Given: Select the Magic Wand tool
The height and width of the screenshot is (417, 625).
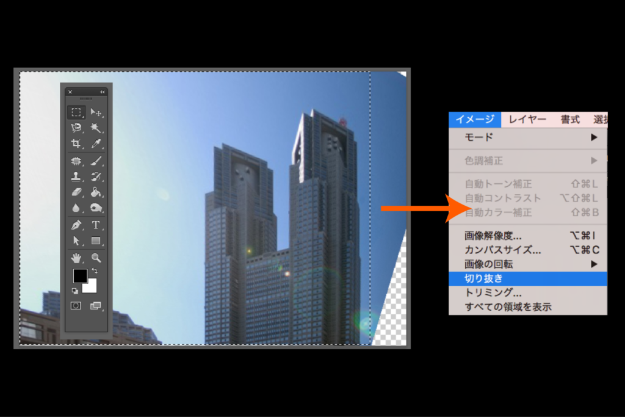Looking at the screenshot, I should coord(96,128).
